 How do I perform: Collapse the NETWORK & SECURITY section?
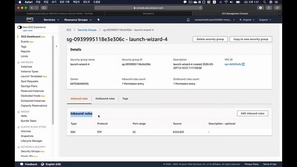(19, 147)
